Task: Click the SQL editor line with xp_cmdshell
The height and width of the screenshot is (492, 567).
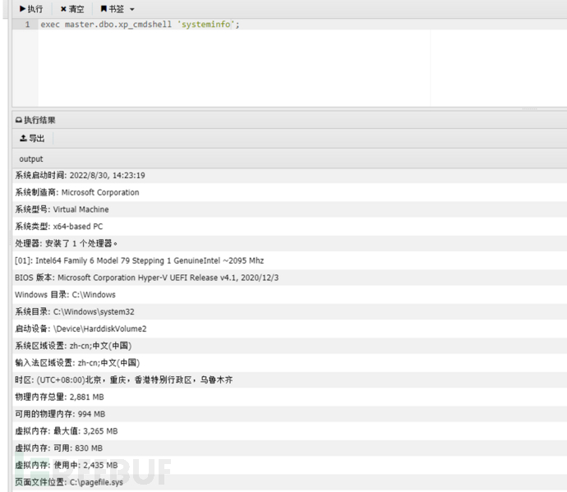Action: click(x=302, y=25)
